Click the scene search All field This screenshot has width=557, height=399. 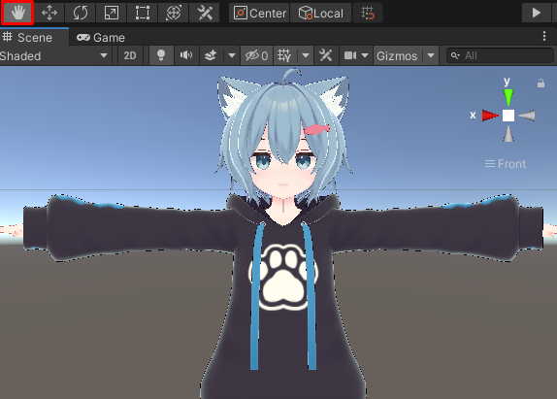tap(500, 55)
